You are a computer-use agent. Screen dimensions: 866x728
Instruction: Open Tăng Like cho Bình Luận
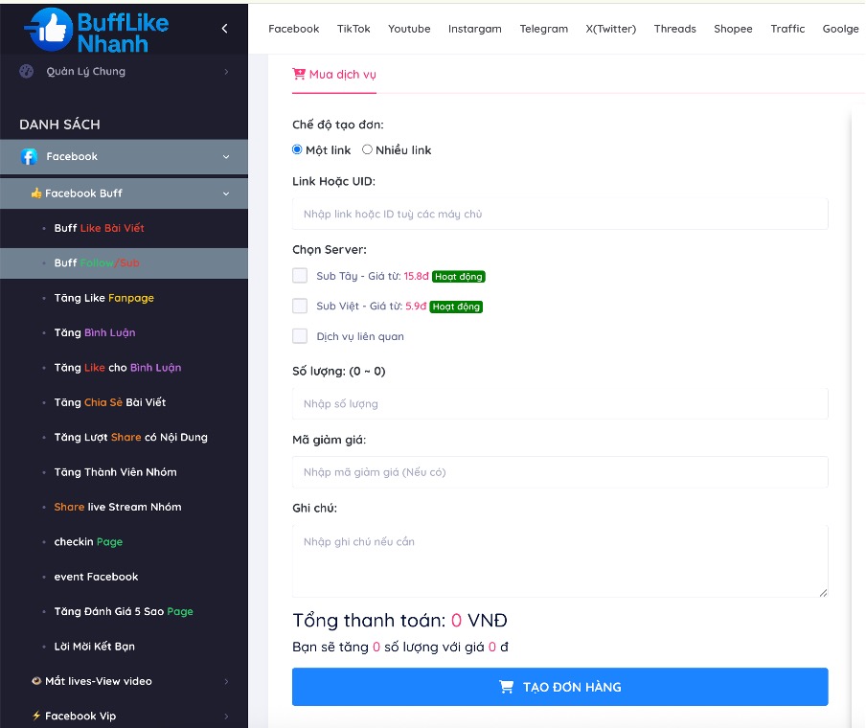tap(118, 367)
